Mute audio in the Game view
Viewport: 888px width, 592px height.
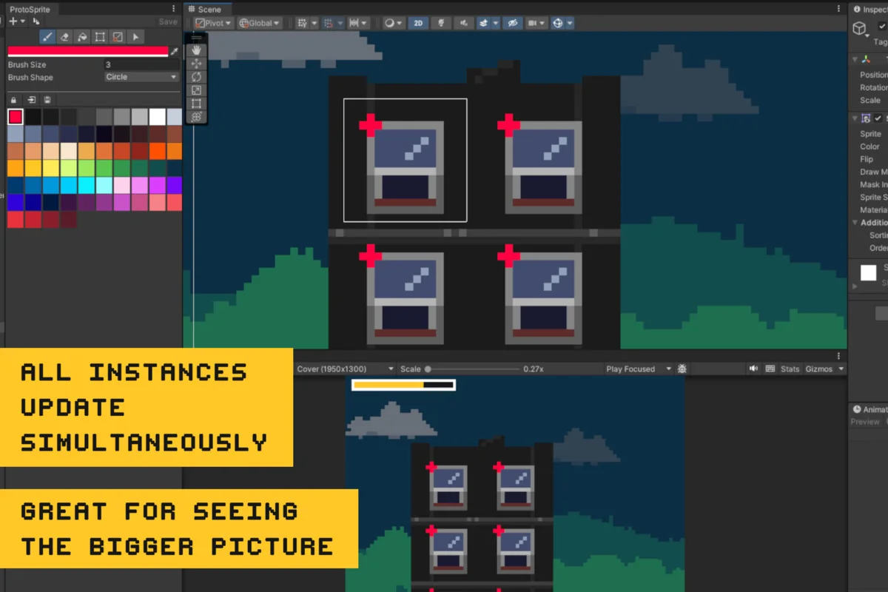coord(753,369)
